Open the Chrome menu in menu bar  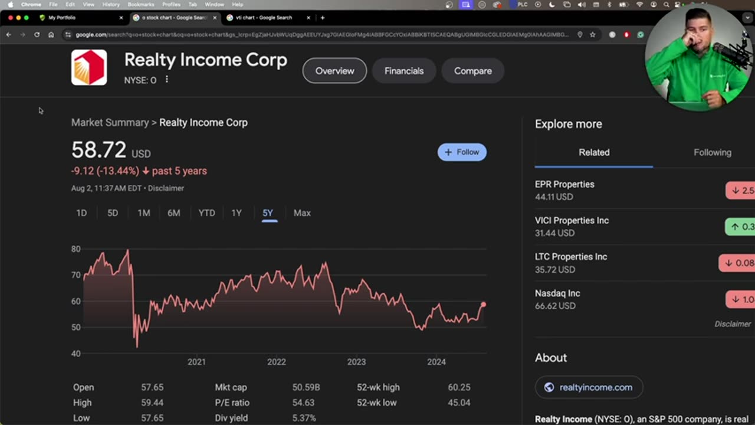coord(31,4)
